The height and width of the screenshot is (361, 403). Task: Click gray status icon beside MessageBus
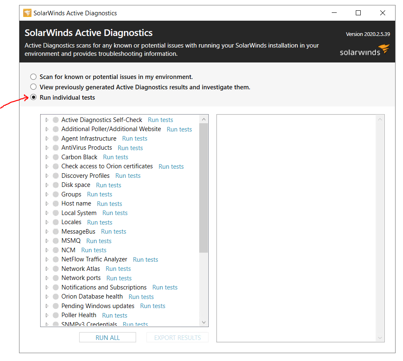click(56, 232)
